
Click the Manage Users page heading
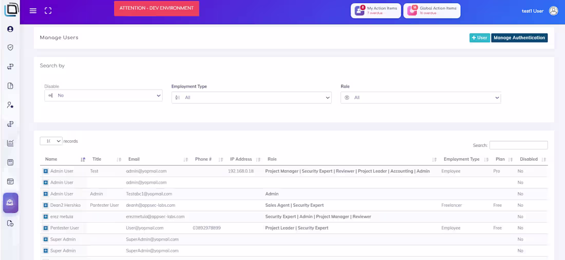tap(59, 37)
